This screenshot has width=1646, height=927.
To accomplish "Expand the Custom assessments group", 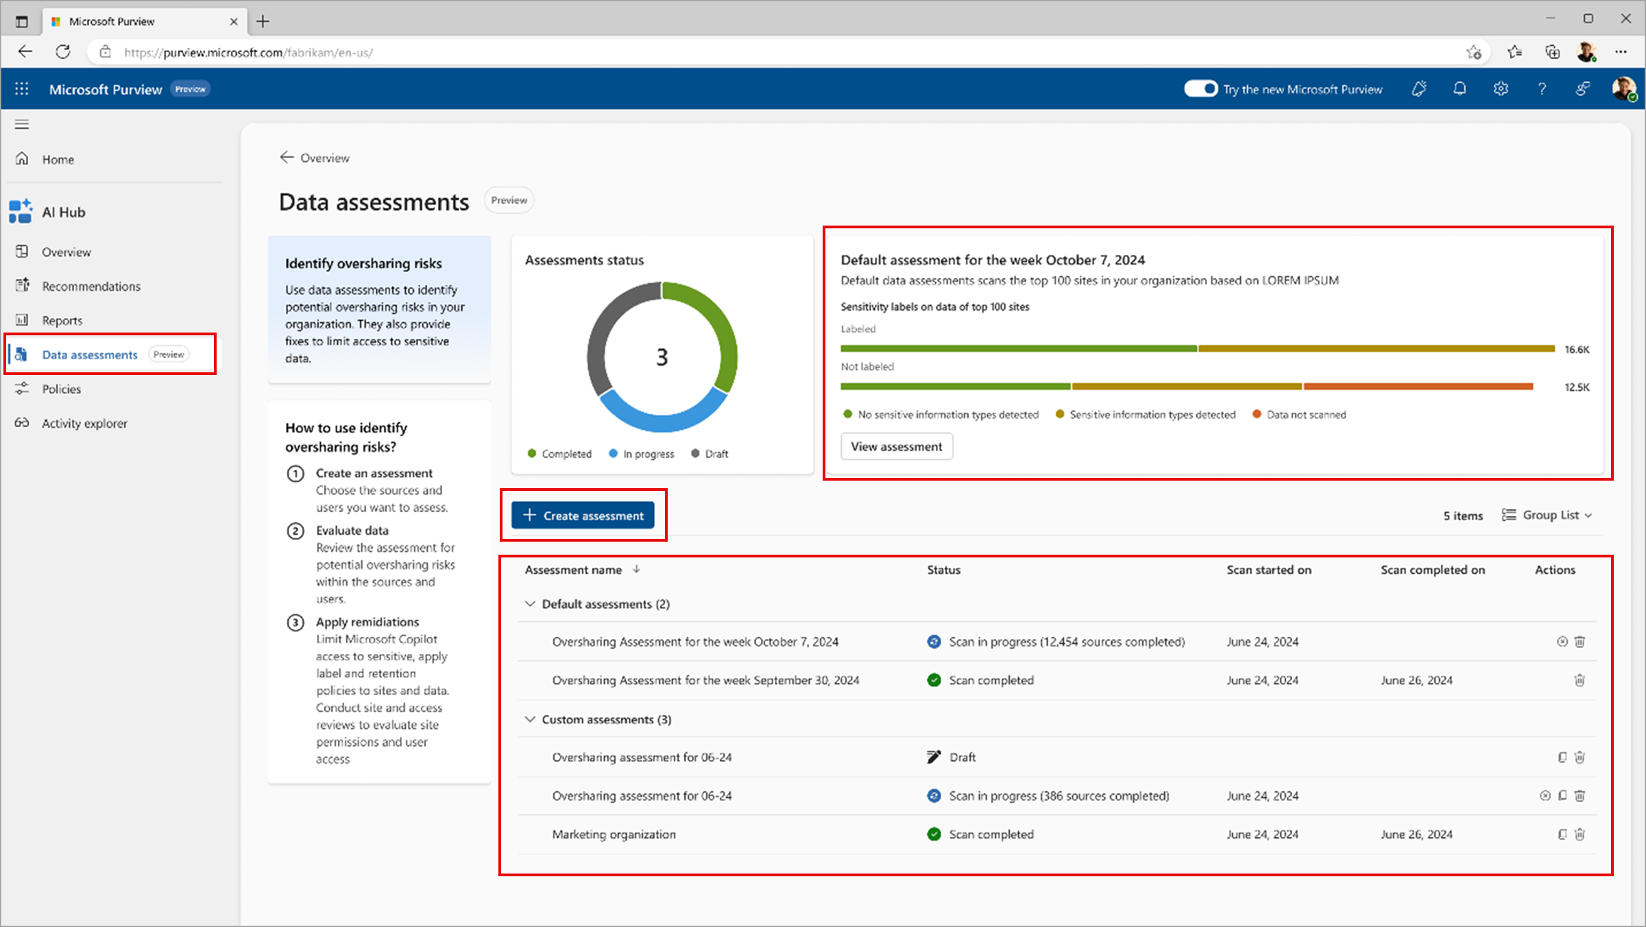I will point(530,719).
